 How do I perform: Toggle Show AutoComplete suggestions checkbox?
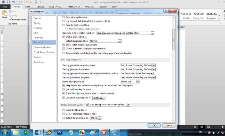63,45
